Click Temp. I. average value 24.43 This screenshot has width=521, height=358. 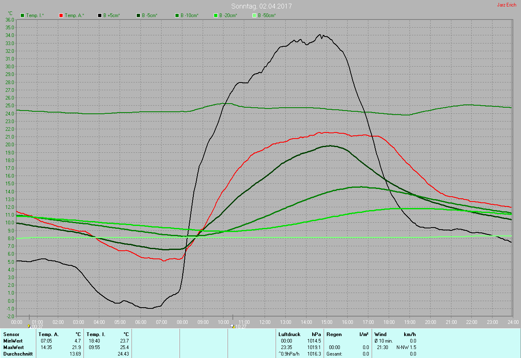click(123, 354)
